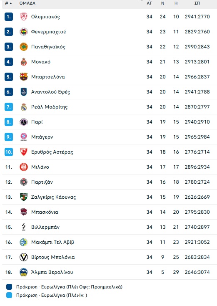
Task: Open the Fenerbahçe crest icon
Action: (x=24, y=32)
